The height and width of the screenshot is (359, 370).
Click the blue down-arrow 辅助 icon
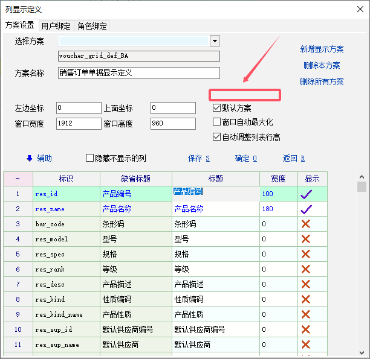tap(28, 158)
